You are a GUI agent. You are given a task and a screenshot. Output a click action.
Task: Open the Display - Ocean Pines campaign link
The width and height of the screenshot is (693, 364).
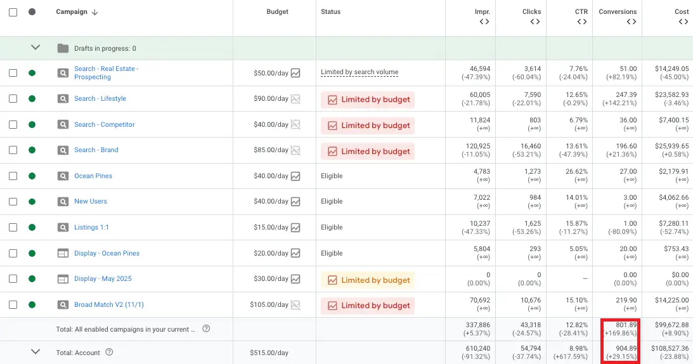(x=107, y=253)
